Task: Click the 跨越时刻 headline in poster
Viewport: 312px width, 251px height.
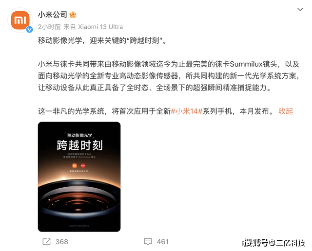Action: (x=79, y=145)
